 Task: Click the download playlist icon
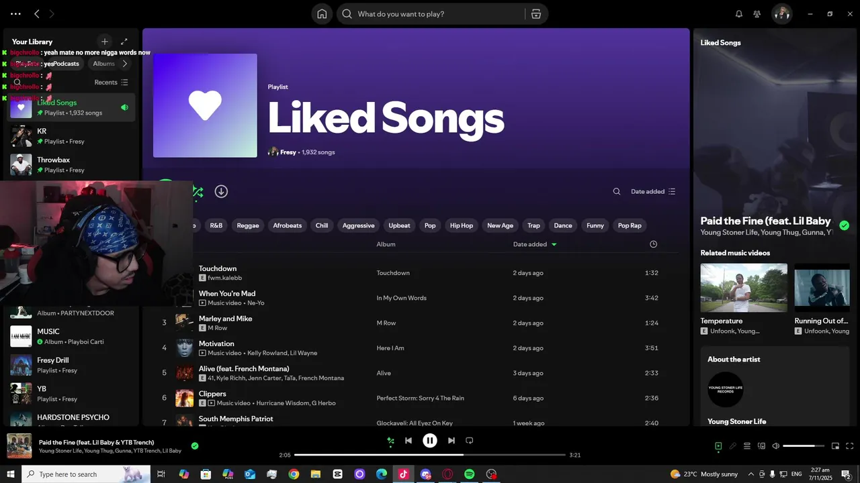(221, 191)
